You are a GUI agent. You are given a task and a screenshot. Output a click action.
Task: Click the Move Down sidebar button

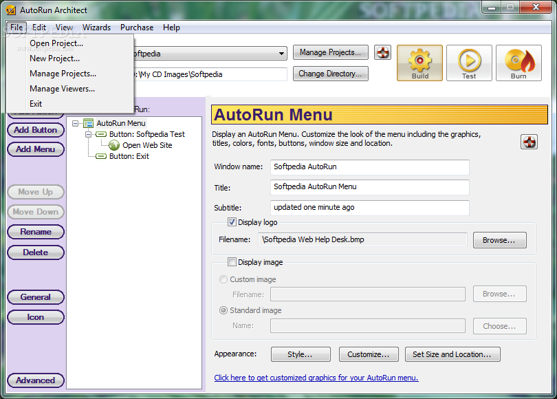pos(36,212)
